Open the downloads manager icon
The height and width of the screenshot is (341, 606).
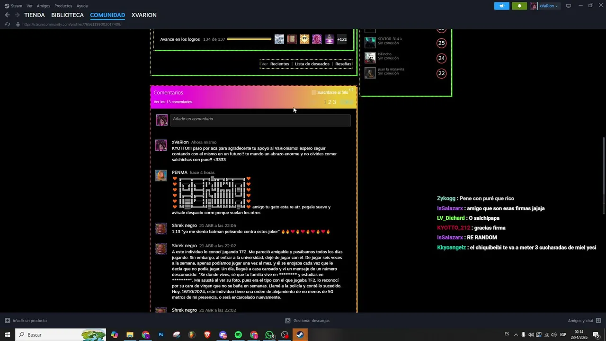[x=288, y=321]
